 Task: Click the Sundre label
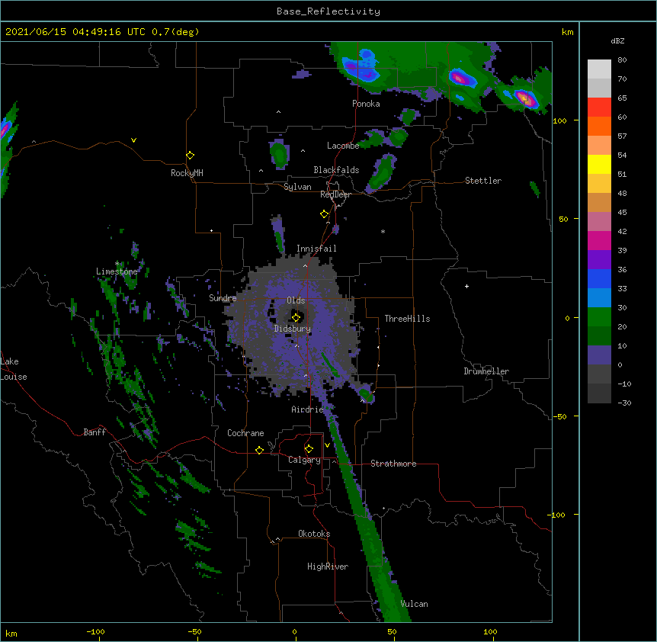click(223, 298)
